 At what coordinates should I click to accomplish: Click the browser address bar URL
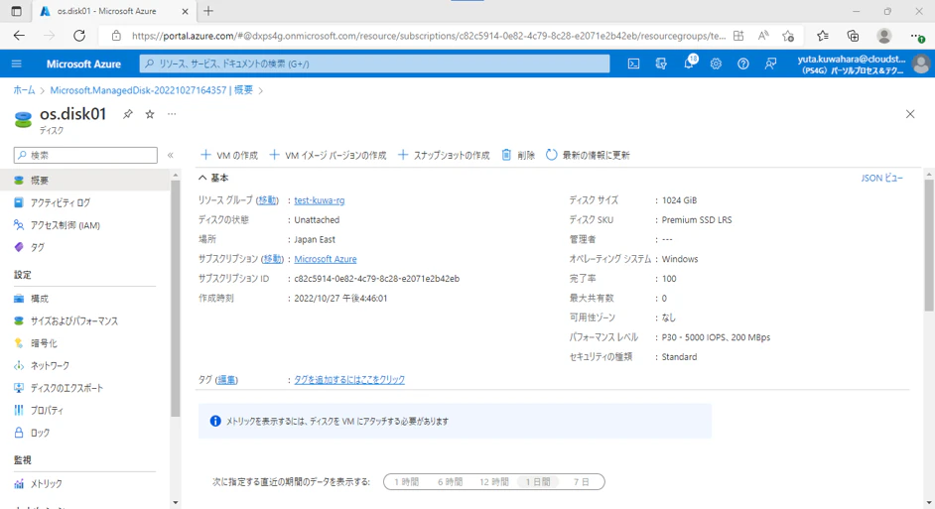(x=428, y=36)
